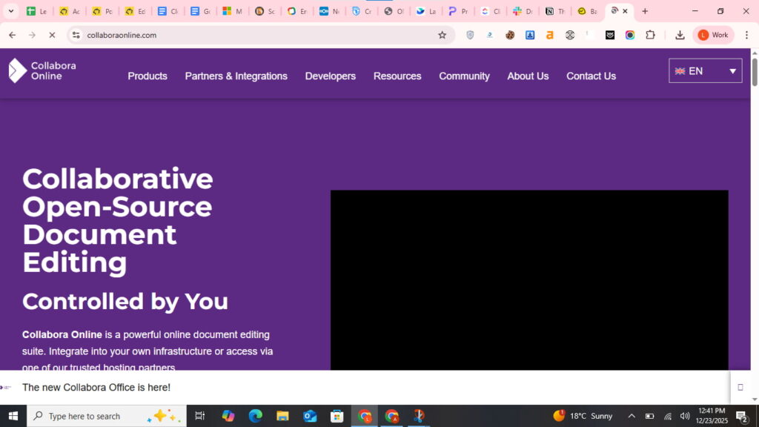The image size is (759, 427).
Task: Click the Collabora Online logo
Action: pyautogui.click(x=42, y=70)
